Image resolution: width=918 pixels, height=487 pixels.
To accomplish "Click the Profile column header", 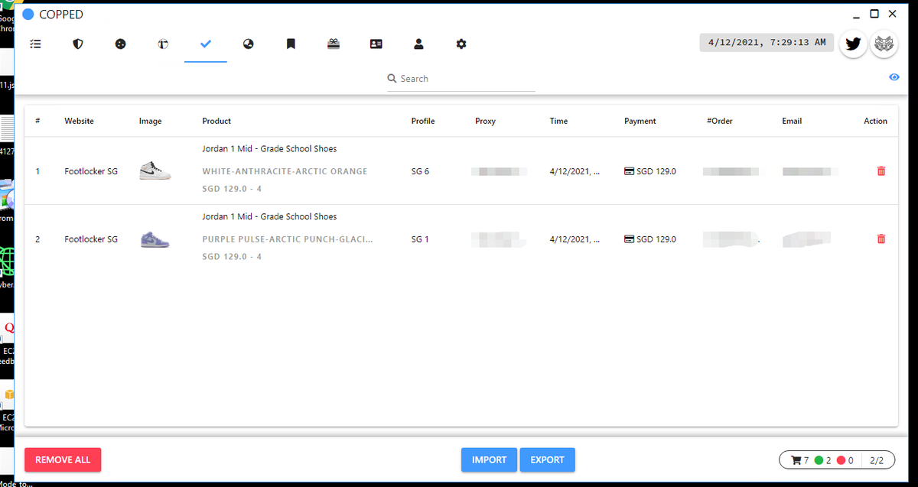I will [423, 121].
